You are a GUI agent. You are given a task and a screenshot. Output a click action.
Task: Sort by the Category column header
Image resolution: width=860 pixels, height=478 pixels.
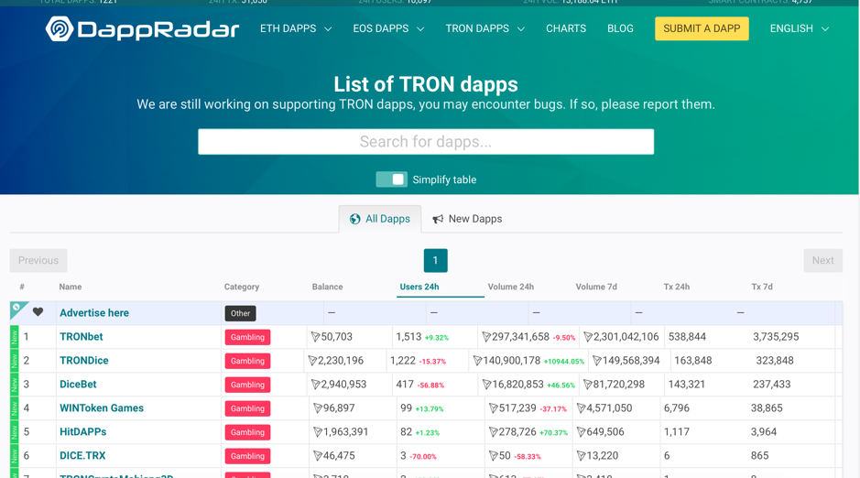241,287
